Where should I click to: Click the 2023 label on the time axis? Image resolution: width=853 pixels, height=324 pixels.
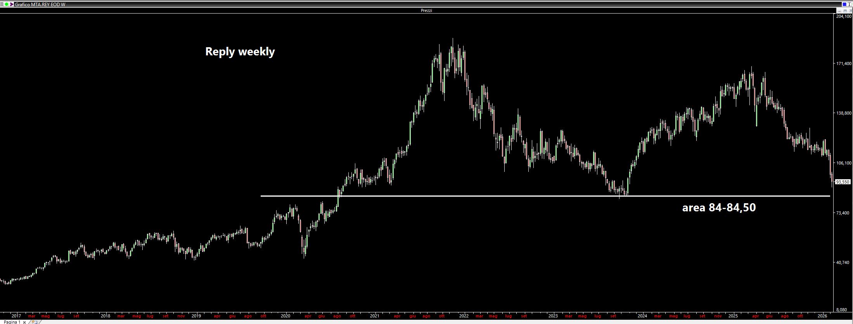553,316
